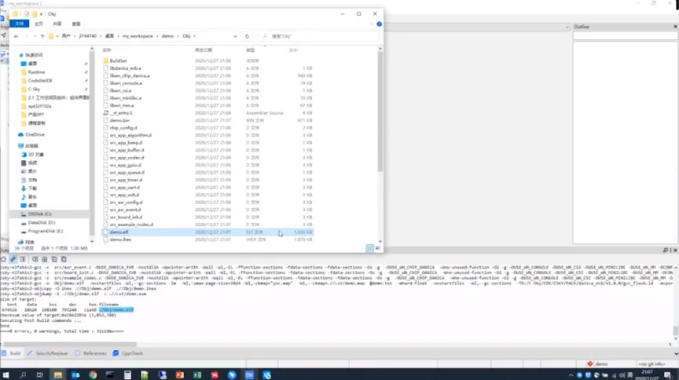This screenshot has height=380, width=679.
Task: Navigate up one folder level in Explorer
Action: coord(42,36)
